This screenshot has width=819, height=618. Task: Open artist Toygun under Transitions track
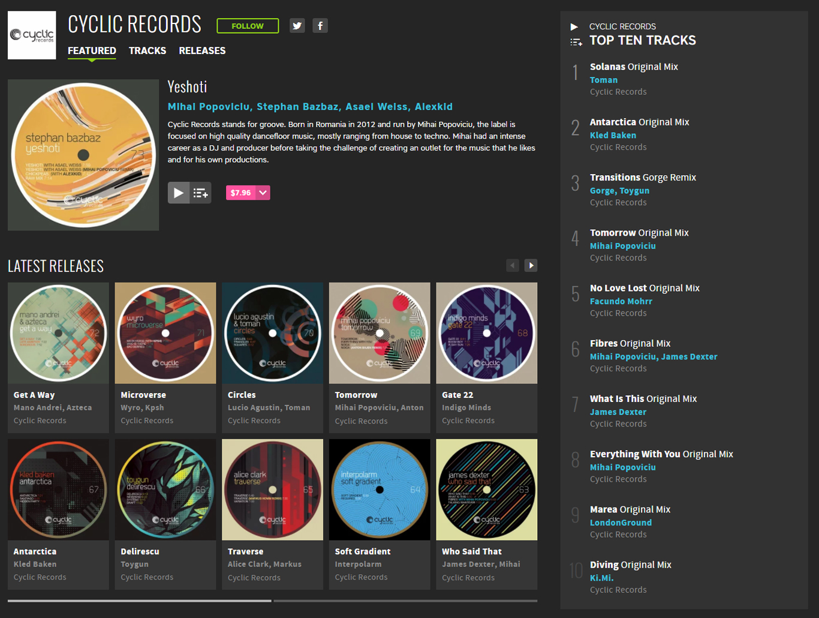634,191
